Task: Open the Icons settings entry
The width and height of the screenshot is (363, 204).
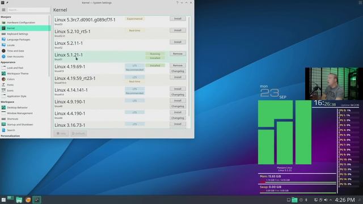Action: 24,91
